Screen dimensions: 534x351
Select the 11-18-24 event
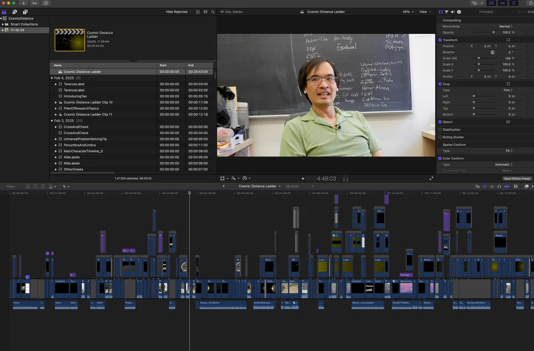24,30
